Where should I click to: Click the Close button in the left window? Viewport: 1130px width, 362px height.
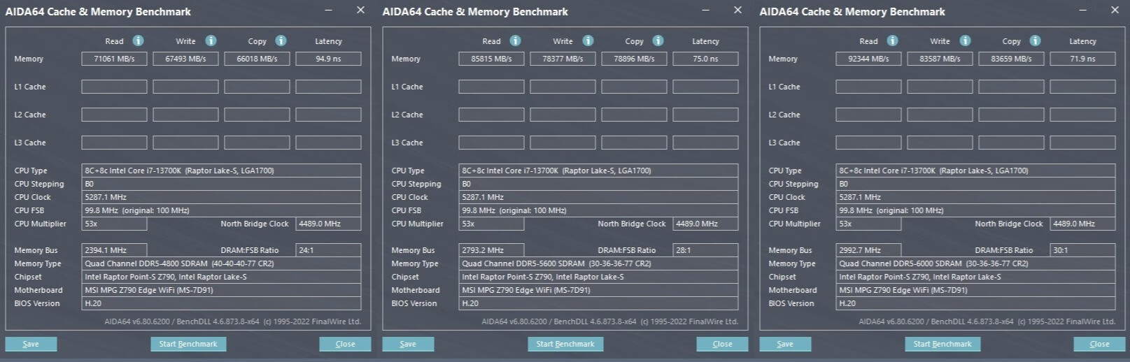click(x=345, y=344)
